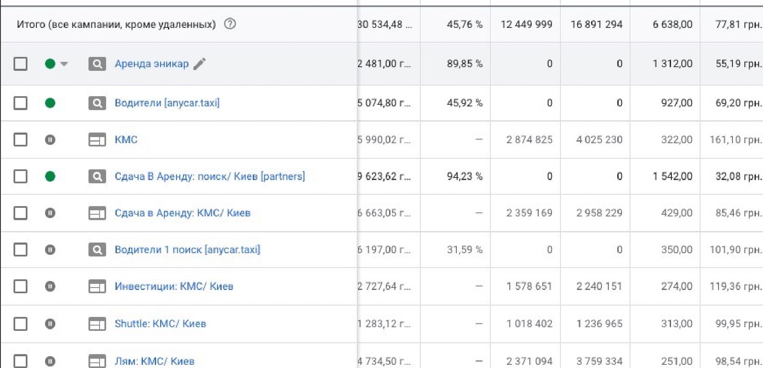Open the Аренда эникар campaign link

click(x=152, y=64)
